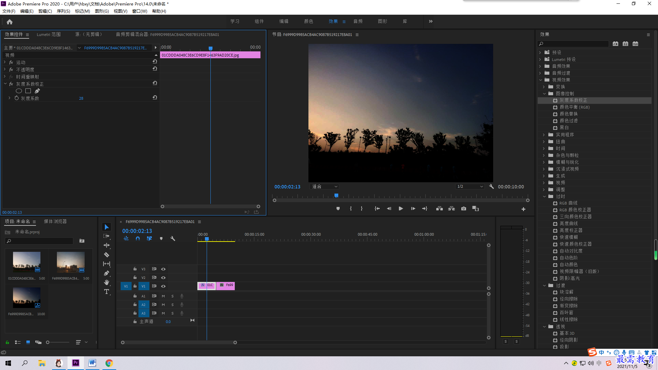
Task: Select the Razor tool
Action: (x=107, y=255)
